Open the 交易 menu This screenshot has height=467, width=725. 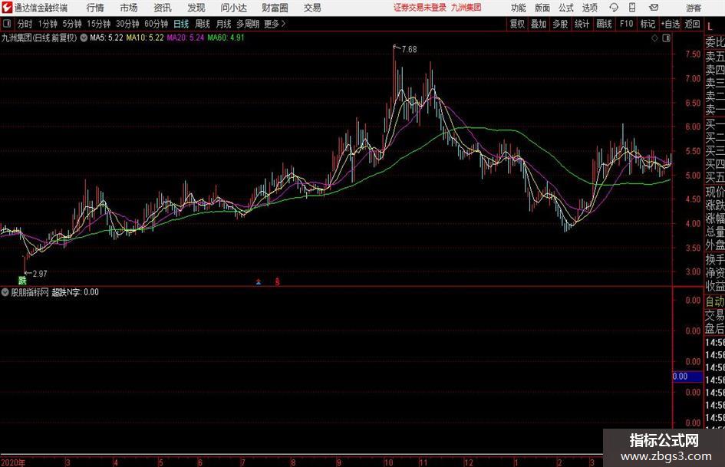click(312, 8)
